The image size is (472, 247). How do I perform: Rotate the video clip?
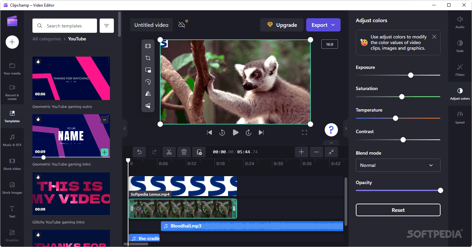click(x=148, y=81)
